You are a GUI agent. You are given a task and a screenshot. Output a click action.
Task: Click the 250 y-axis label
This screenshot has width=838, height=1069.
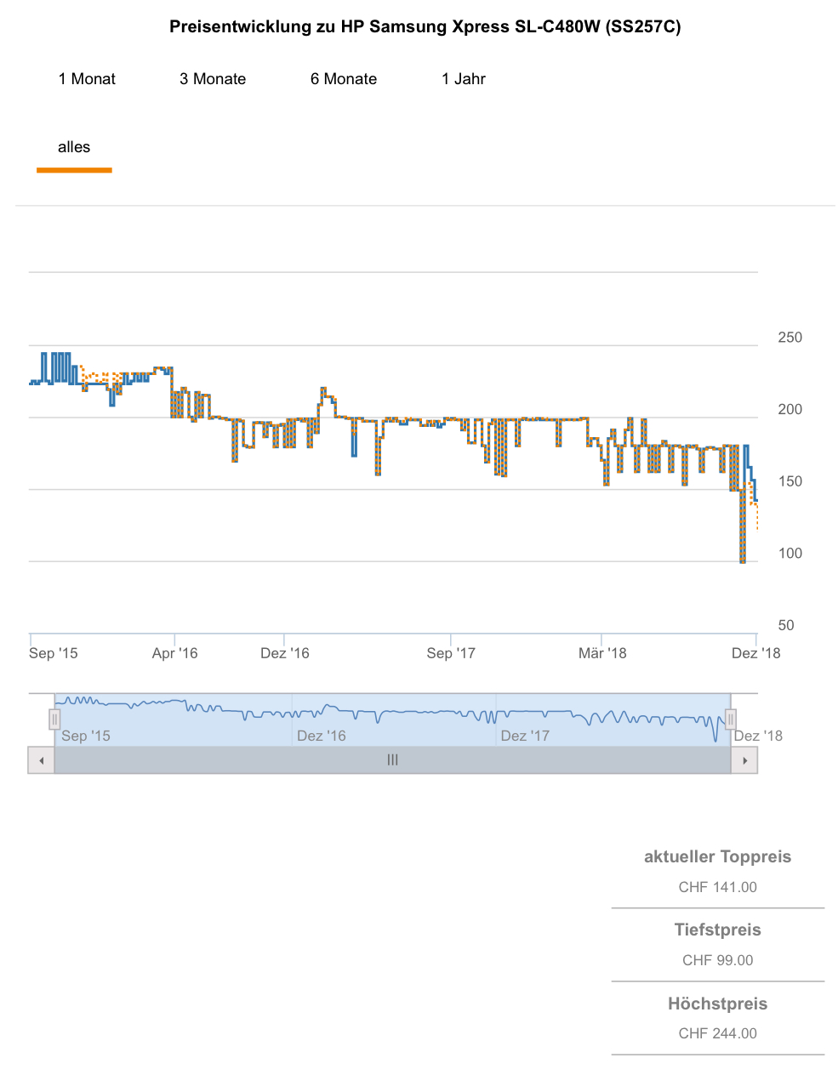pos(790,338)
